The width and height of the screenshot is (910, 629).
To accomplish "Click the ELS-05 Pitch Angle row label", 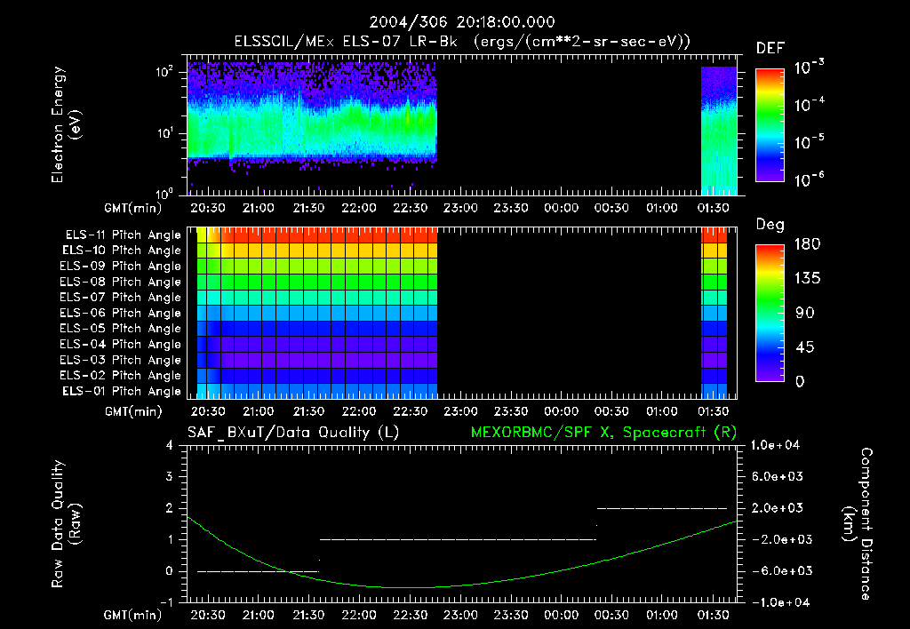I will 121,329.
